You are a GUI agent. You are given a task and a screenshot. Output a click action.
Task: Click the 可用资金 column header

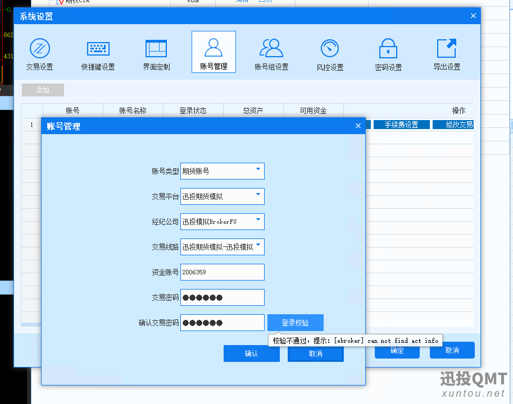[314, 111]
